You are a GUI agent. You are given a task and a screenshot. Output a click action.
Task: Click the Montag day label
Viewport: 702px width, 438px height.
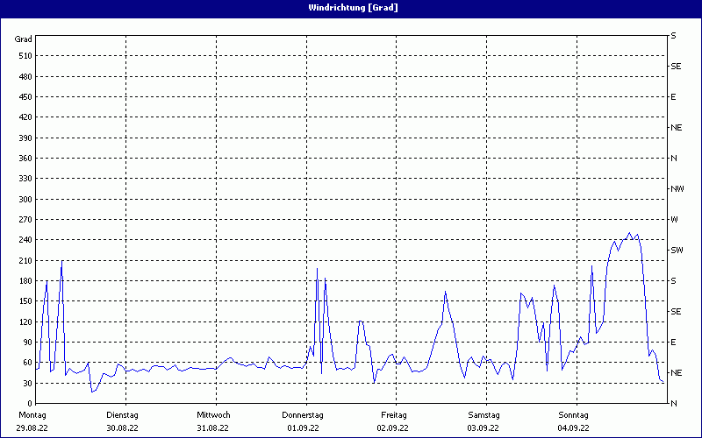click(x=32, y=415)
